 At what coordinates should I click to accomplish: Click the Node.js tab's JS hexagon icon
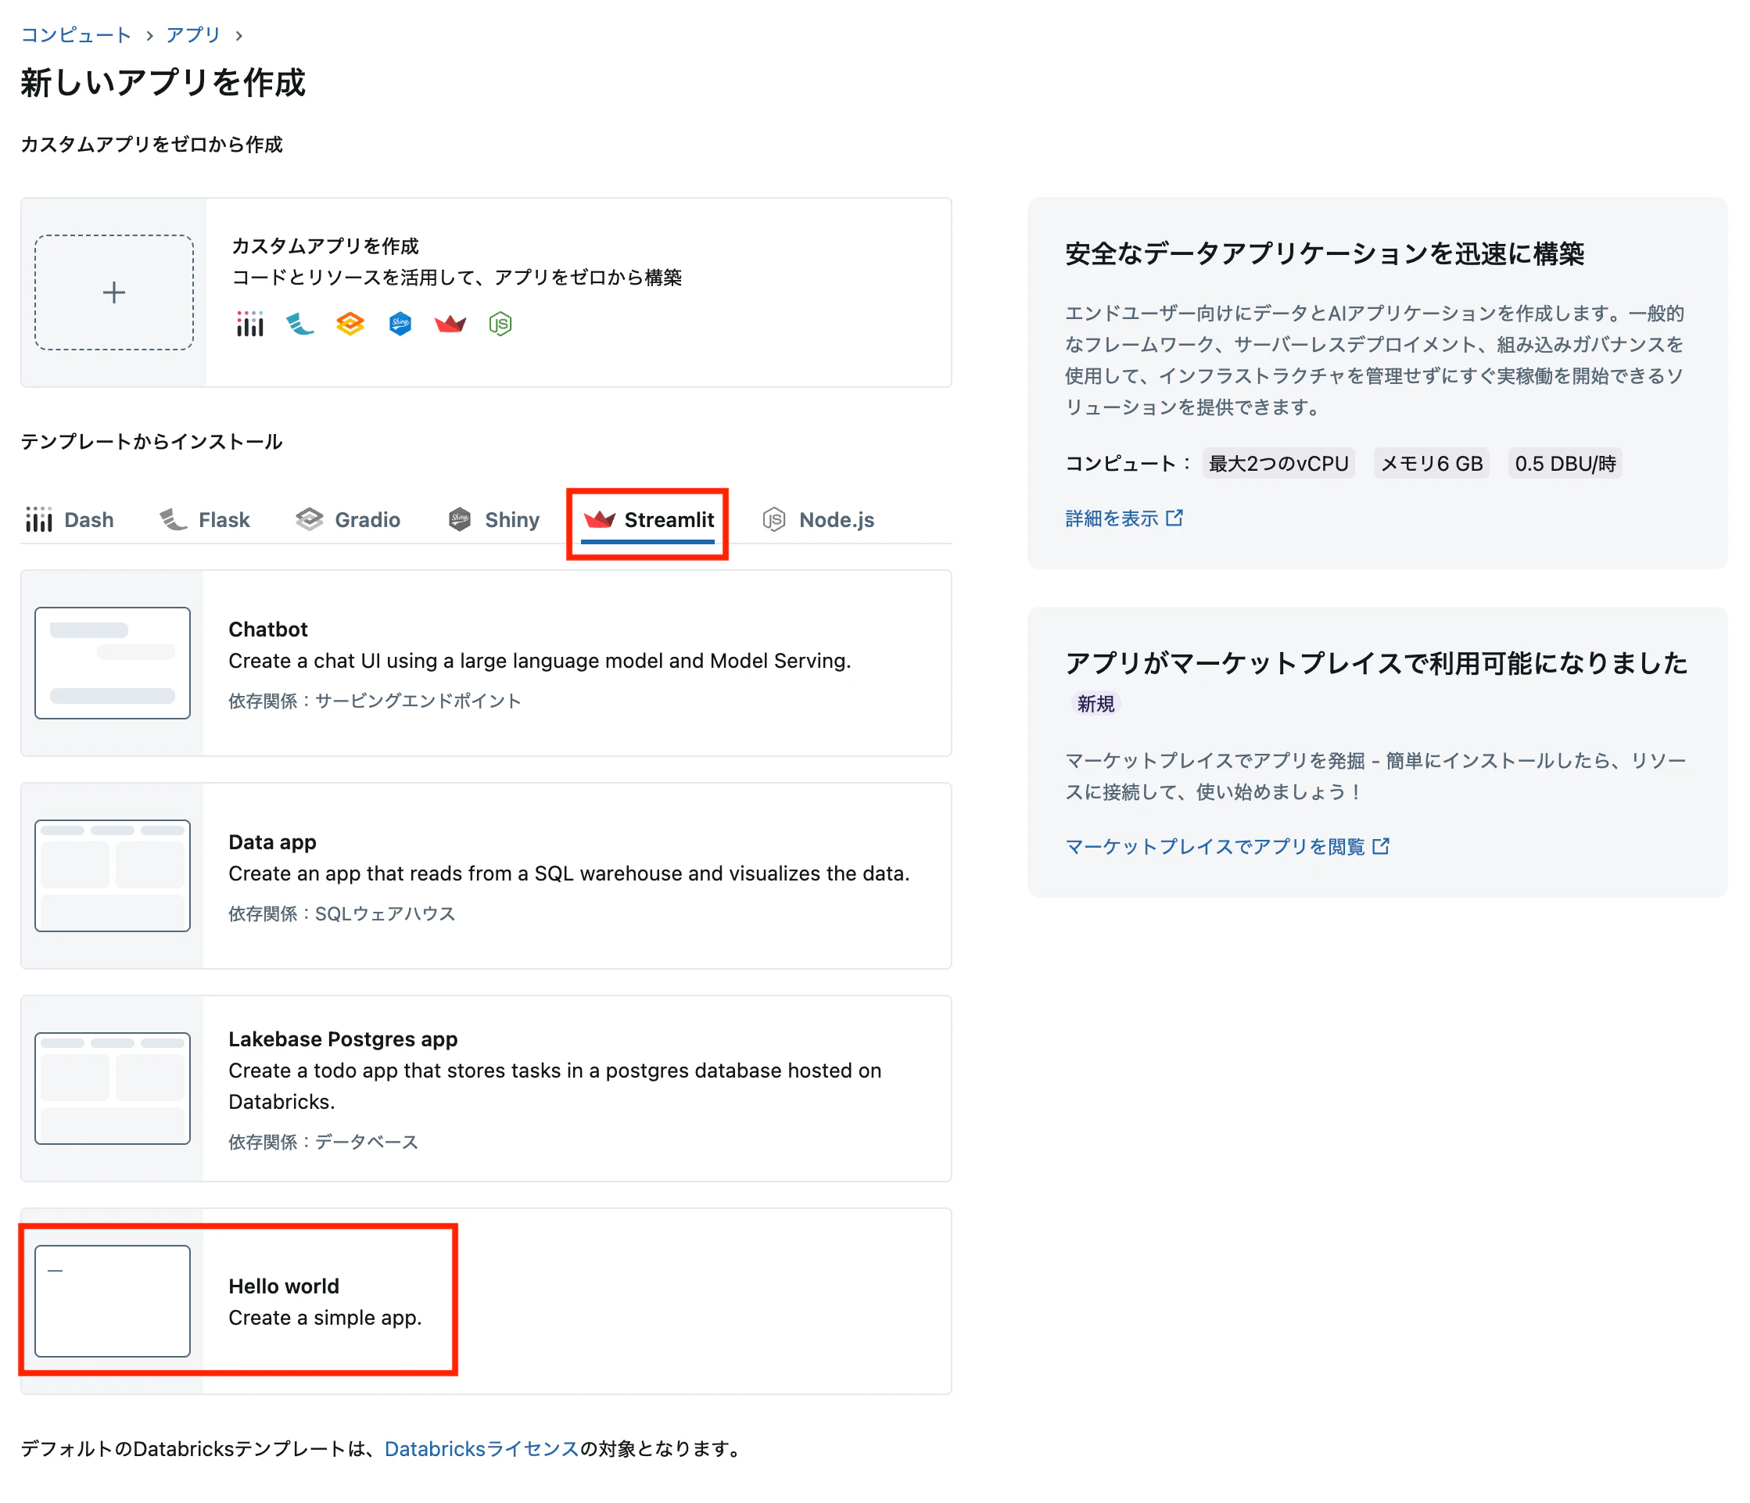point(774,519)
